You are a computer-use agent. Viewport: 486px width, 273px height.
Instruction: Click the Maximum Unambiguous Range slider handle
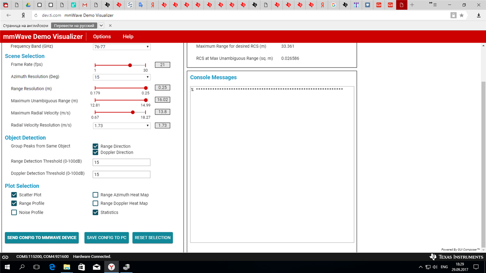[146, 100]
